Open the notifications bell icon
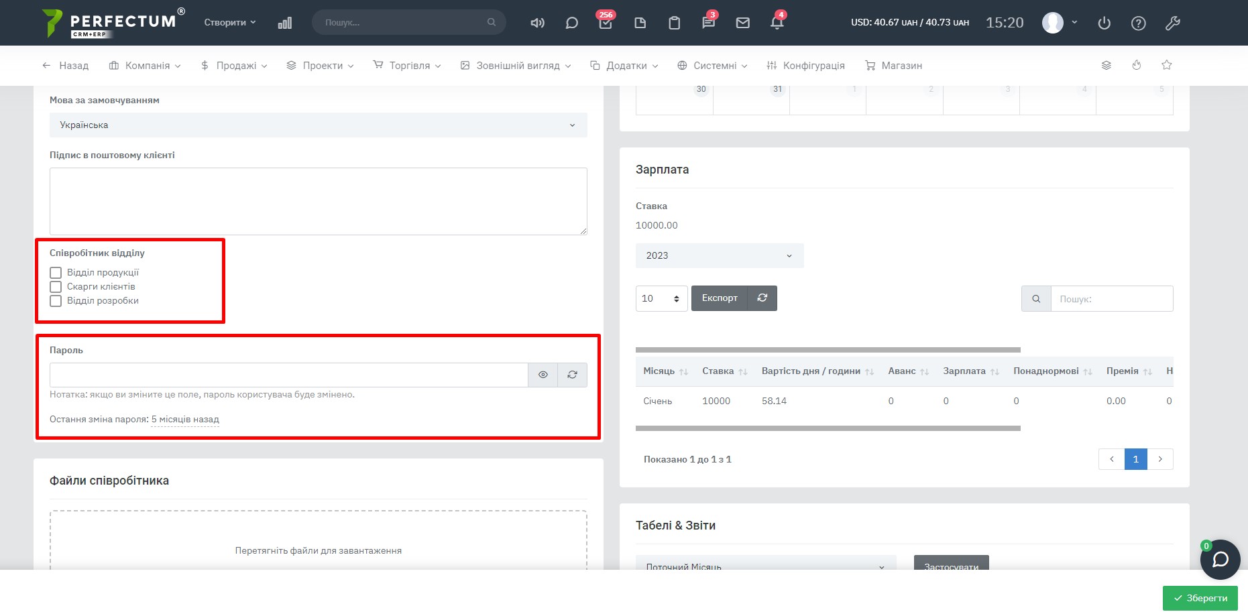Viewport: 1248px width, 616px height. (x=777, y=23)
